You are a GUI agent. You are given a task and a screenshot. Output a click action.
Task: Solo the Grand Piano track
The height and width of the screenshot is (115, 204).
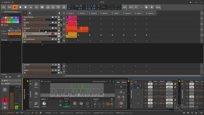pos(56,34)
